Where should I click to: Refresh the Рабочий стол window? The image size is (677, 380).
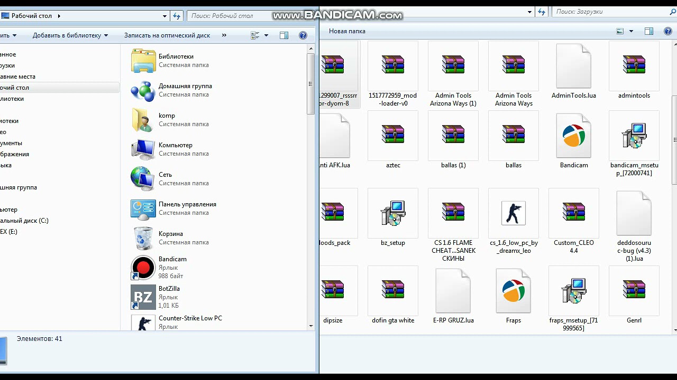coord(177,16)
